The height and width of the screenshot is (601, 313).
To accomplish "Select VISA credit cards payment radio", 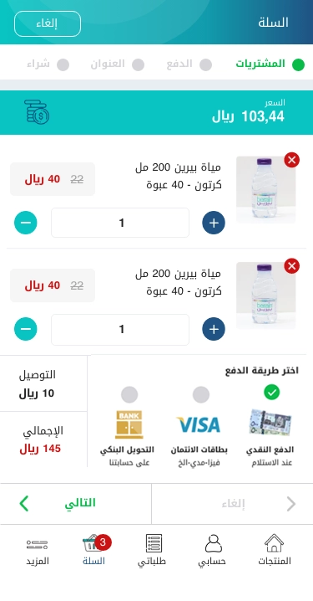I will (x=201, y=394).
